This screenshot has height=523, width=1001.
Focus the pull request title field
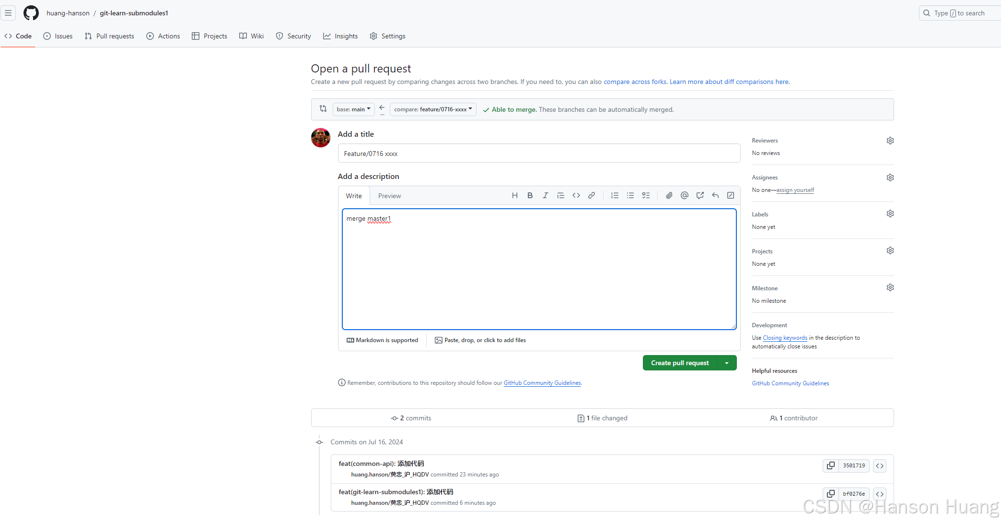point(539,154)
